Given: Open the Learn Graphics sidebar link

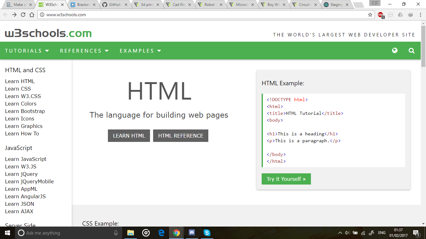Looking at the screenshot, I should coord(24,126).
